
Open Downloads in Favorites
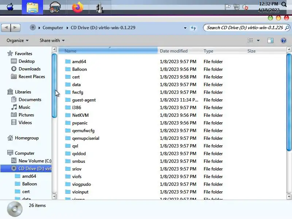[30, 69]
